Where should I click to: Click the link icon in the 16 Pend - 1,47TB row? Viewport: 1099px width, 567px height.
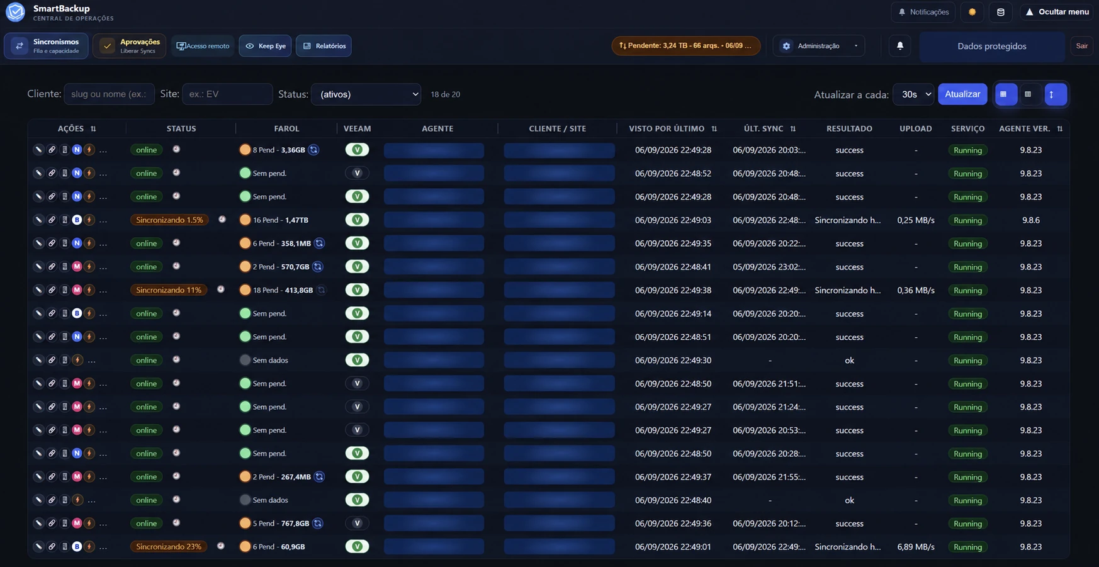click(52, 220)
